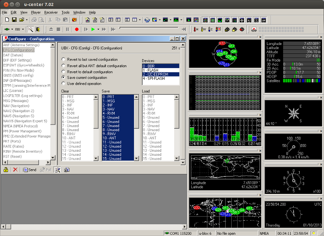Click the message list horizontal scrollbar
This screenshot has width=324, height=236.
pyautogui.click(x=26, y=162)
